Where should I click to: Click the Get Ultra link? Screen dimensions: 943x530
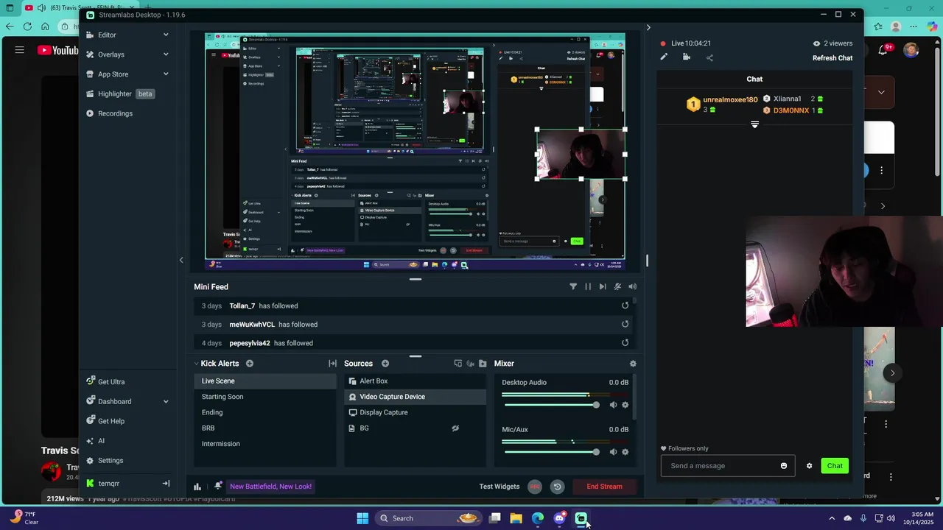click(x=111, y=382)
